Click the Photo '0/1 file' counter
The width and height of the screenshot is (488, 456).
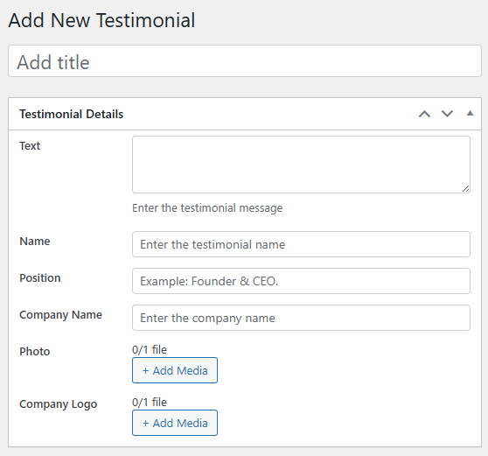coord(150,350)
